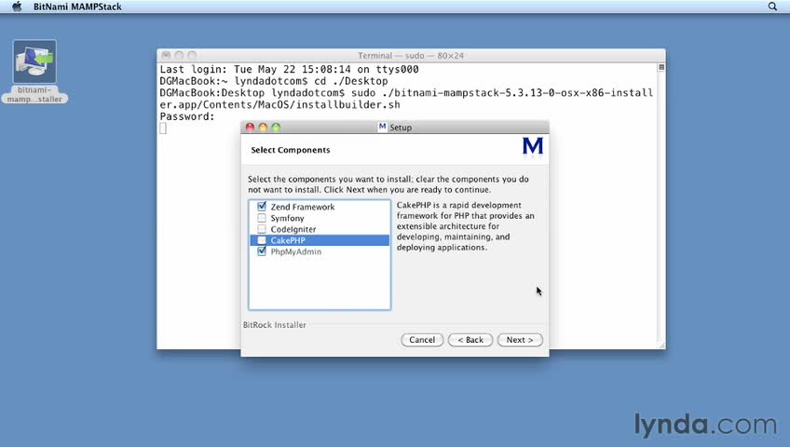Check the CakePHP checkbox
Screen dimensions: 790x447
[x=262, y=240]
